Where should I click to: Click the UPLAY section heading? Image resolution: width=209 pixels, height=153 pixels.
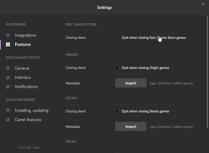[71, 142]
